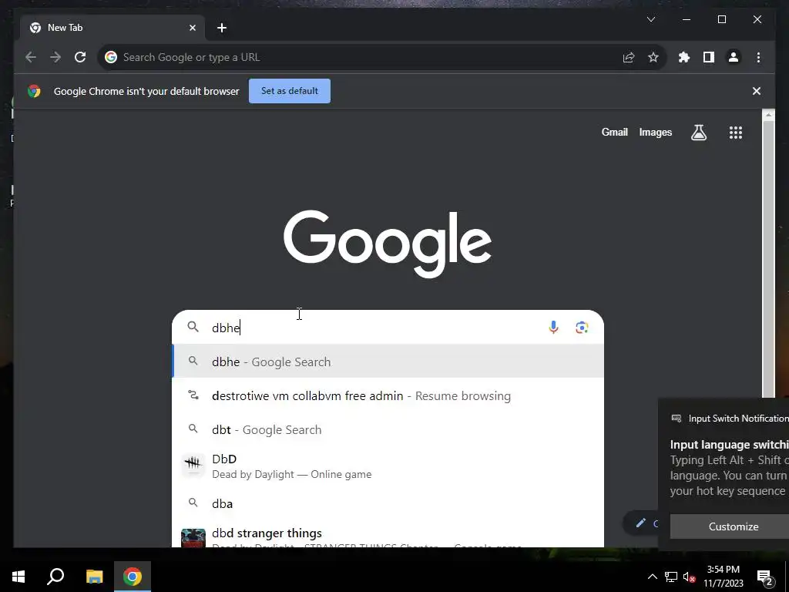Click the network tray icon
This screenshot has height=592, width=789.
click(x=671, y=577)
